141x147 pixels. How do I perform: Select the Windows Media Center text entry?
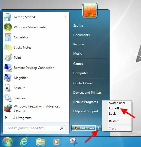tap(30, 27)
